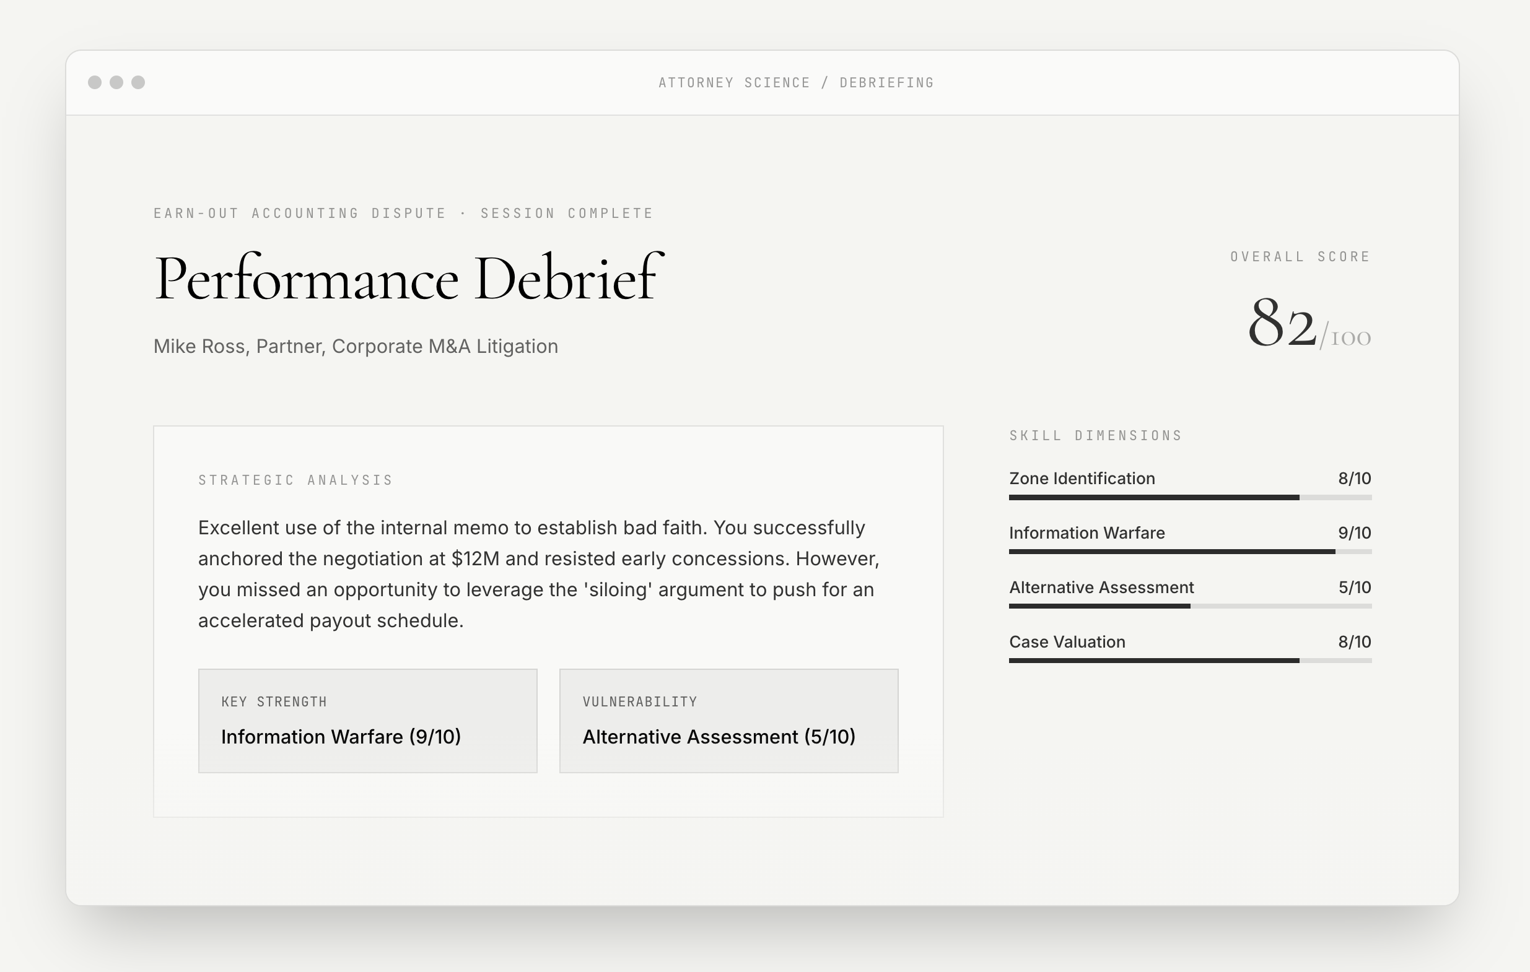Select the Performance Debrief heading
Viewport: 1530px width, 972px height.
[x=408, y=278]
